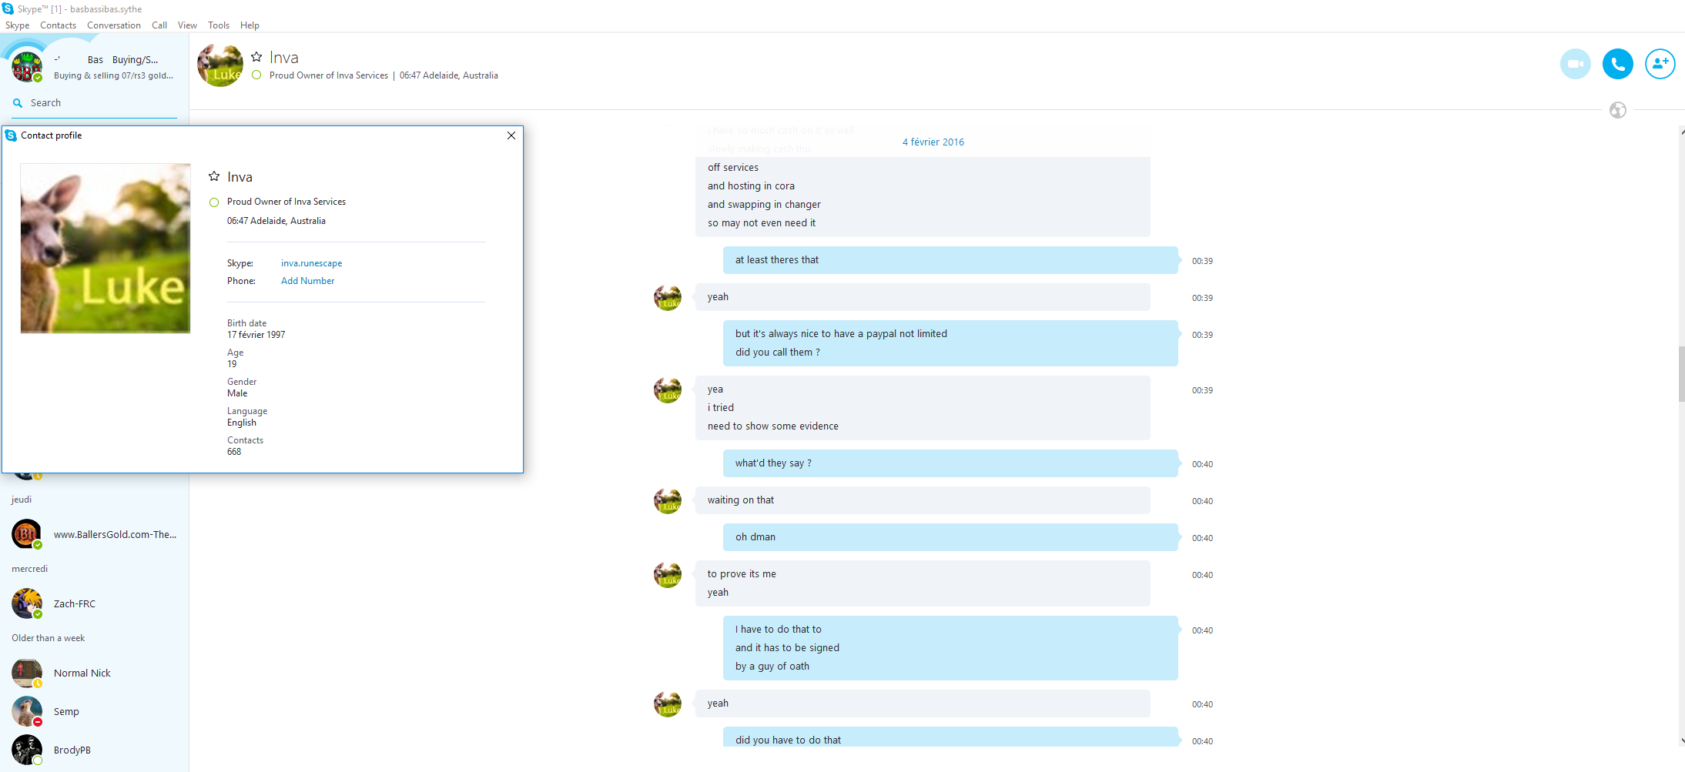Open the www.BallersGold.com contact chat
Image resolution: width=1685 pixels, height=772 pixels.
click(x=95, y=534)
